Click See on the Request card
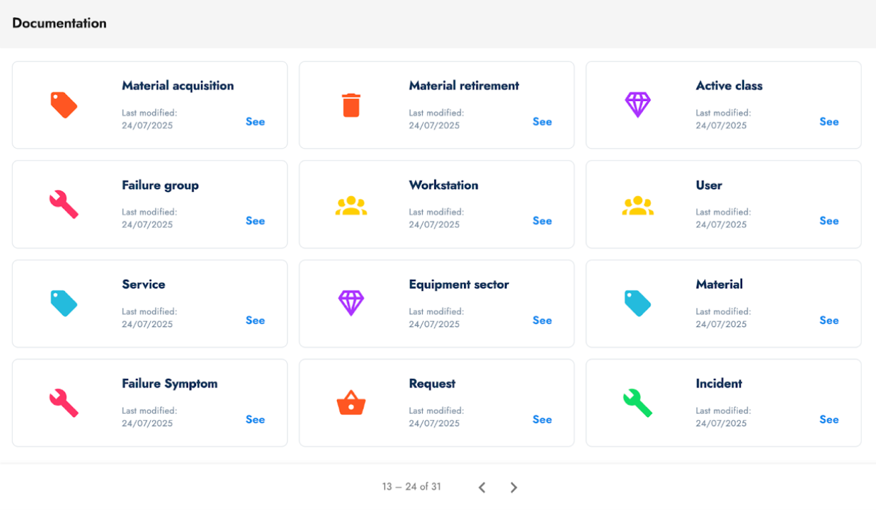The height and width of the screenshot is (514, 876). click(542, 419)
